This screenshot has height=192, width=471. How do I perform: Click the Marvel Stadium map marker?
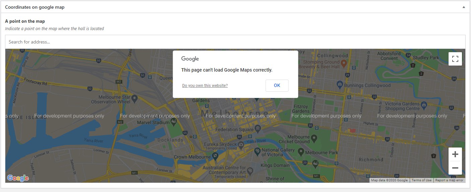[174, 122]
